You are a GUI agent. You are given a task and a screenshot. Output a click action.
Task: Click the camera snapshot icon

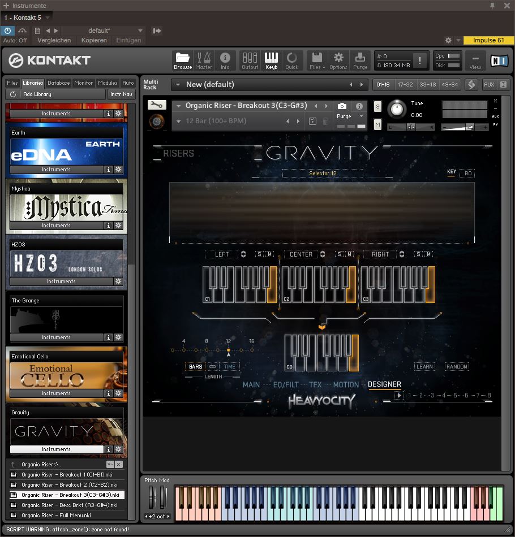(342, 106)
